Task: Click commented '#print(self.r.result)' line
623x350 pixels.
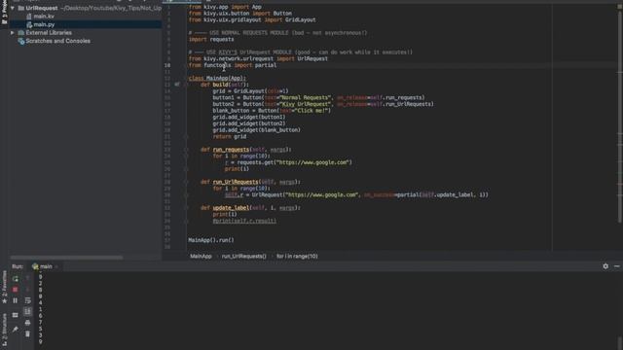Action: [x=244, y=221]
